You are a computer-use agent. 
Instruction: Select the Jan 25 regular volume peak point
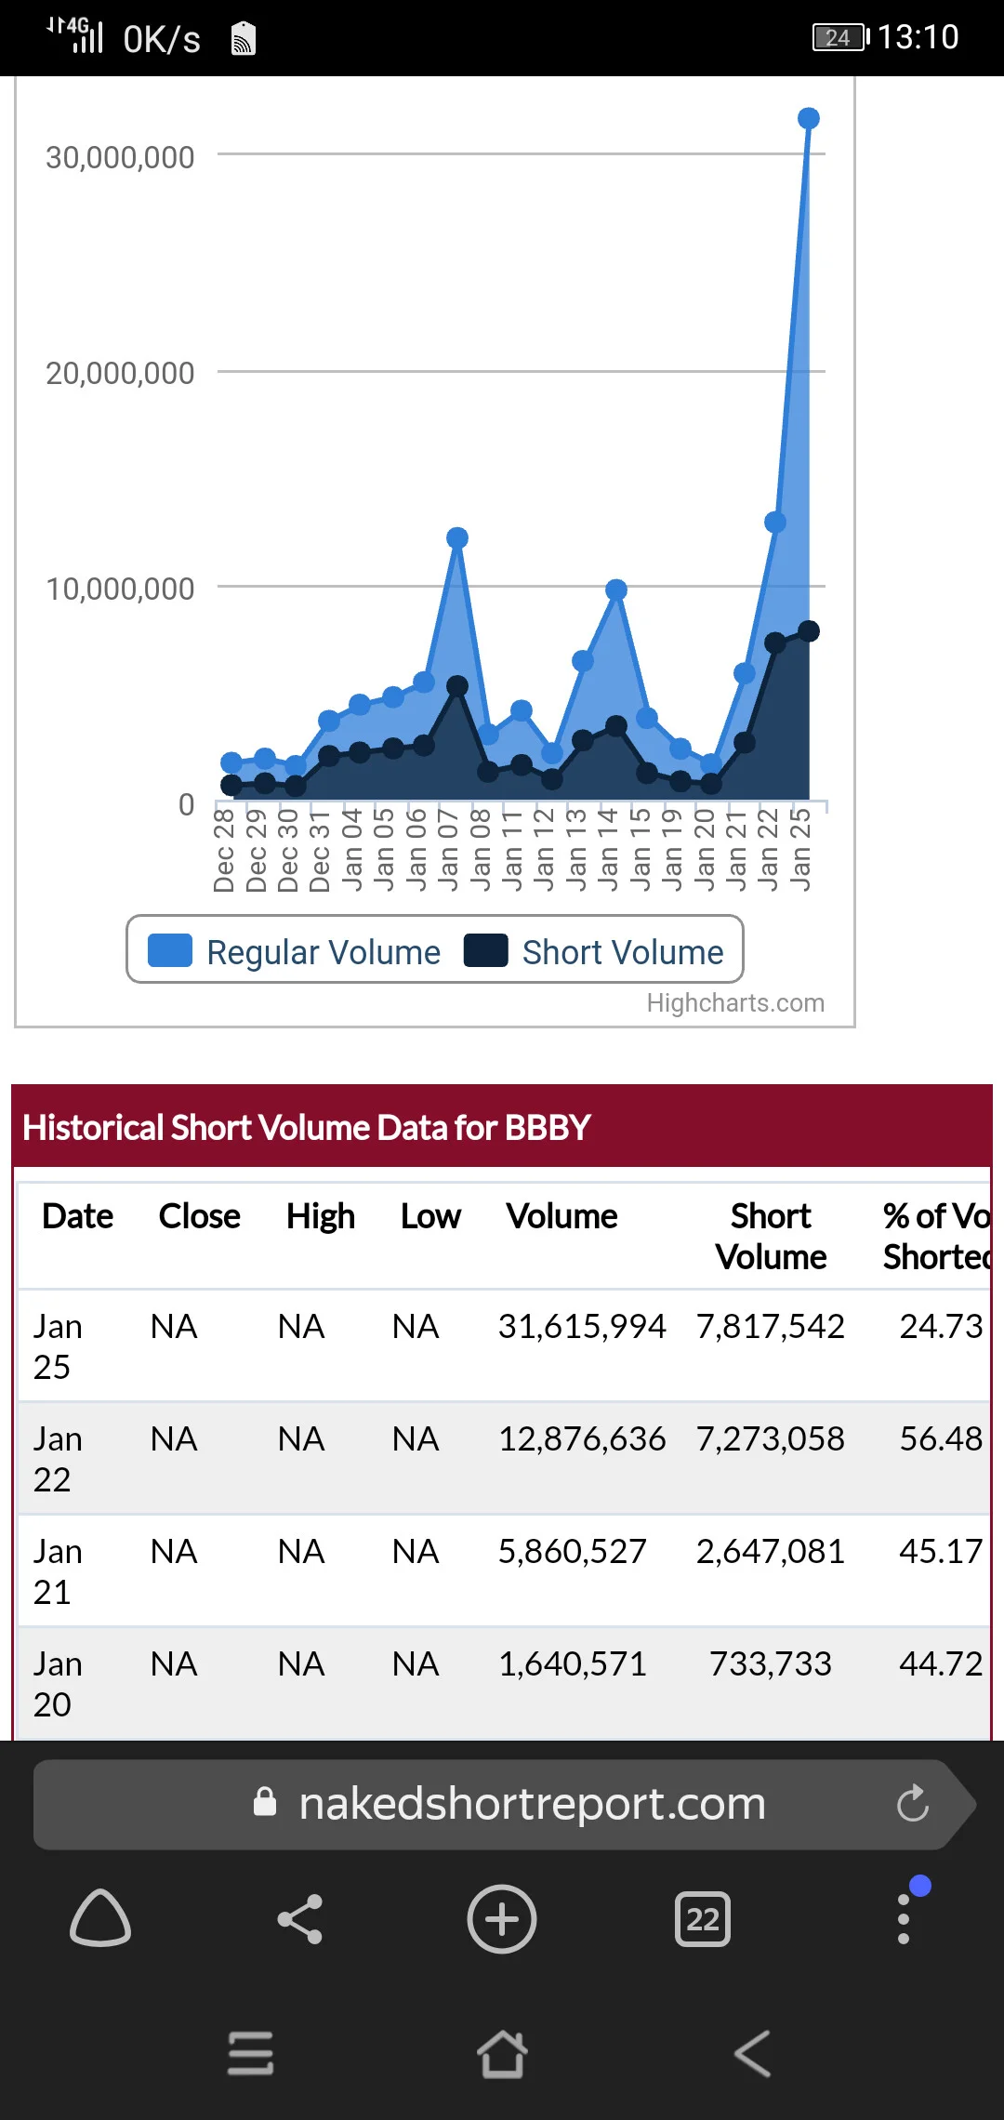pyautogui.click(x=809, y=118)
